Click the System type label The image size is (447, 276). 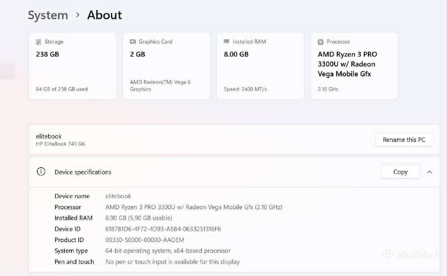click(71, 251)
